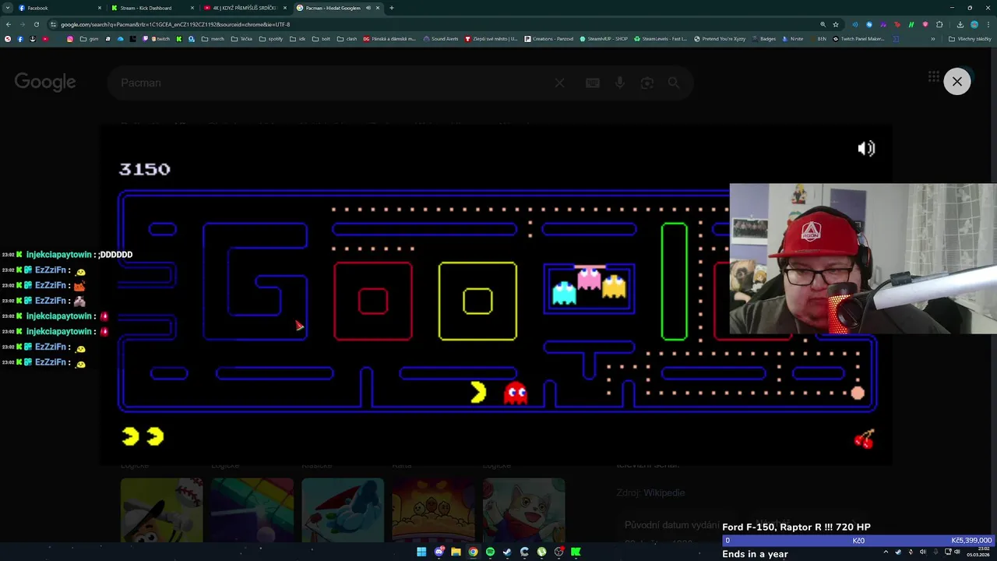Switch to the YouTube 4K video tab
The height and width of the screenshot is (561, 997).
pyautogui.click(x=244, y=8)
